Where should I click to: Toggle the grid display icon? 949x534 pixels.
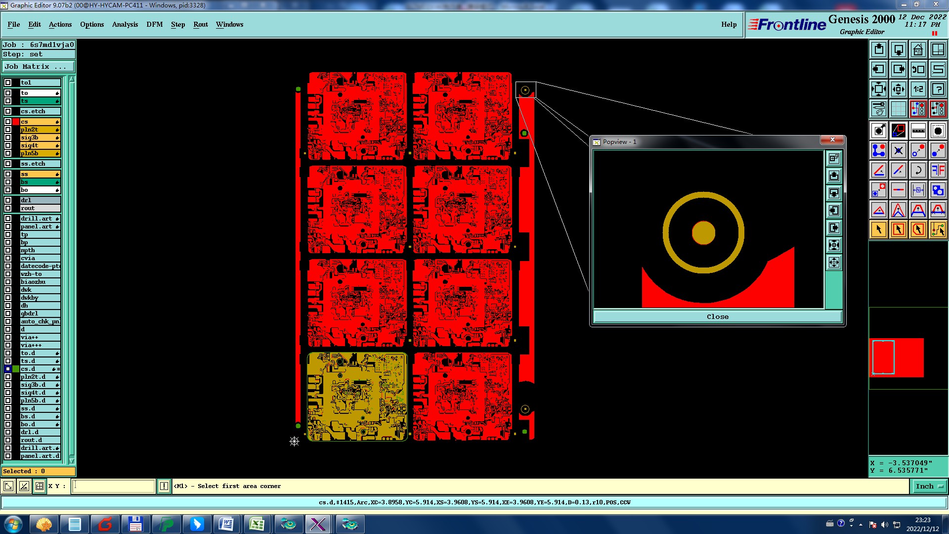coord(898,109)
